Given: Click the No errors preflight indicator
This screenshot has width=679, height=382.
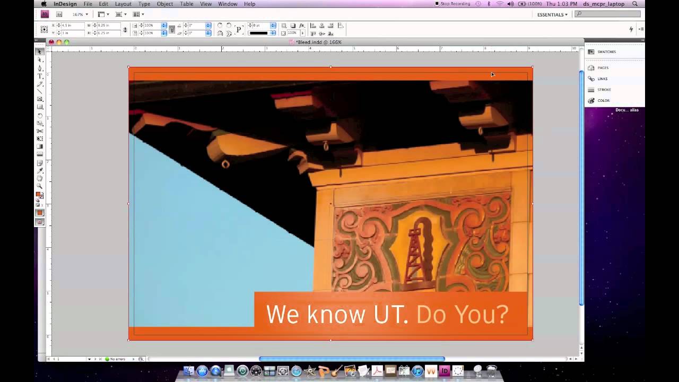Looking at the screenshot, I should (115, 359).
